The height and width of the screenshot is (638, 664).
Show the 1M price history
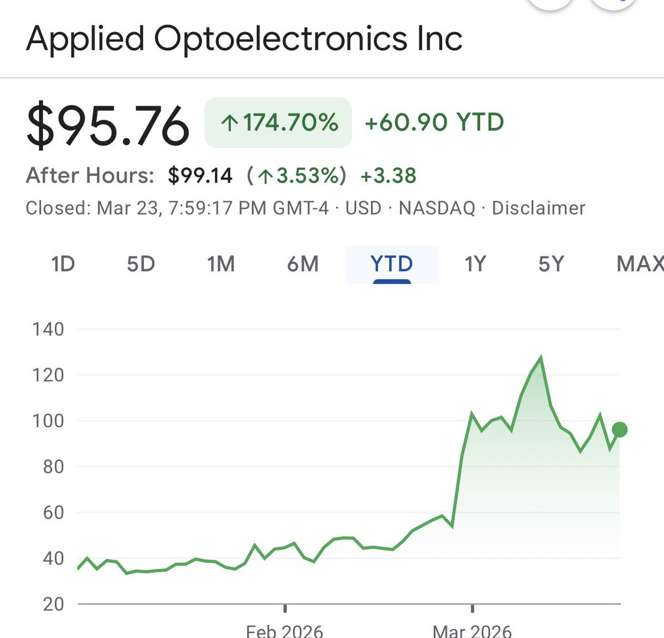[221, 264]
